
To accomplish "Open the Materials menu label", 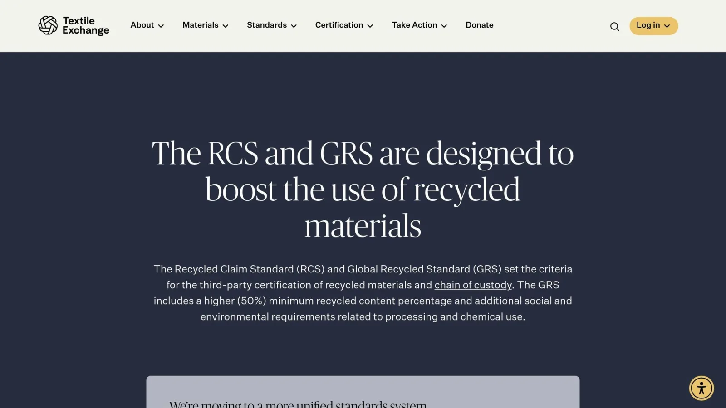I will [200, 25].
